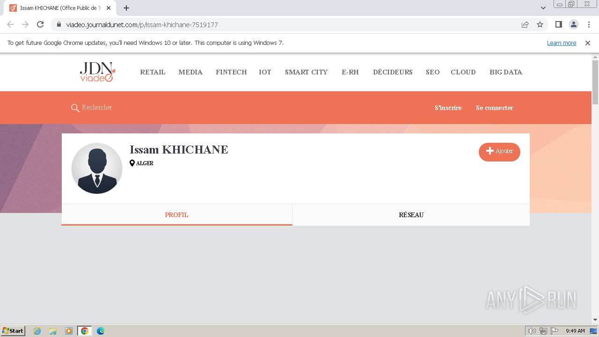Click the page vertical scrollbar thumb
Screen dimensions: 599x337
coord(595,82)
